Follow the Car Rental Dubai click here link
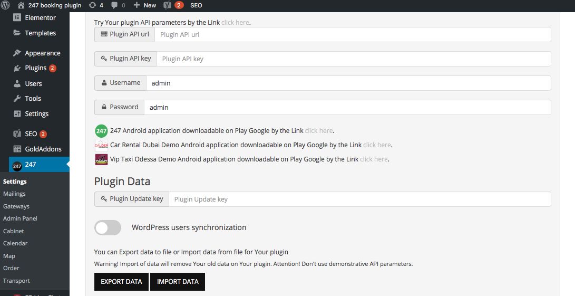 point(377,145)
